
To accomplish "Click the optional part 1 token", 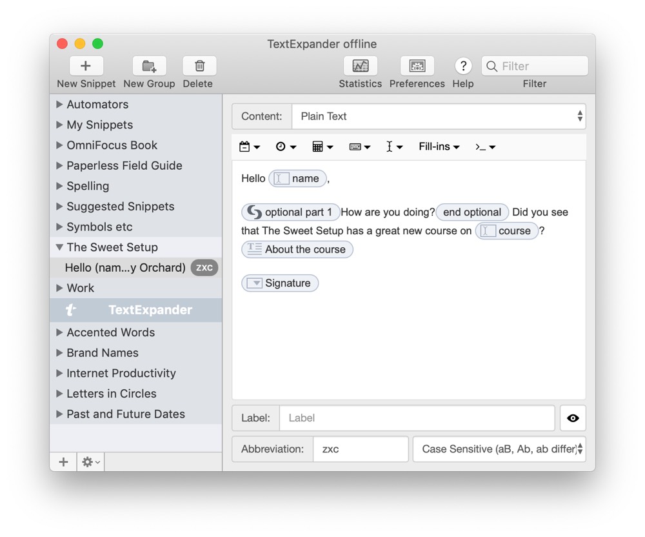I will click(x=291, y=212).
